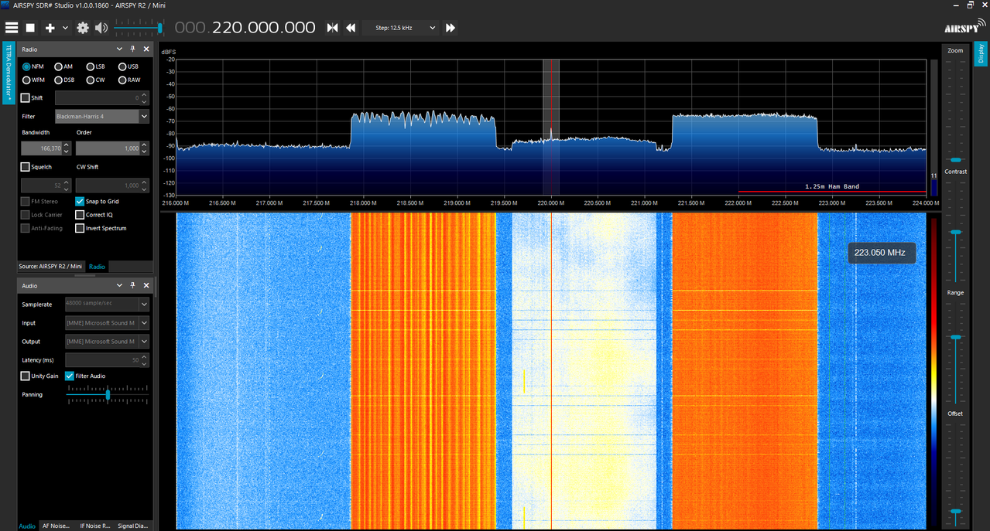Viewport: 990px width, 531px height.
Task: Enable Unity Gain
Action: (x=26, y=376)
